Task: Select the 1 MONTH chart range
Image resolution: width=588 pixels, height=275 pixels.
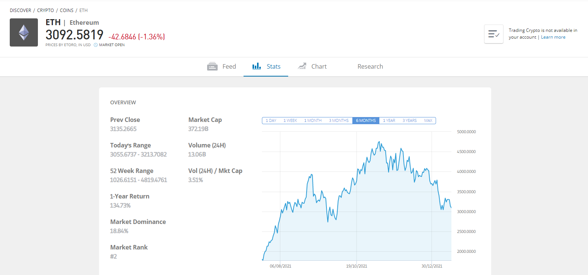Action: click(313, 120)
